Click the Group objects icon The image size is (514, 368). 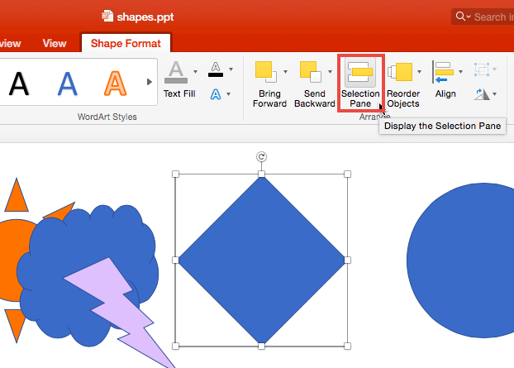point(482,69)
